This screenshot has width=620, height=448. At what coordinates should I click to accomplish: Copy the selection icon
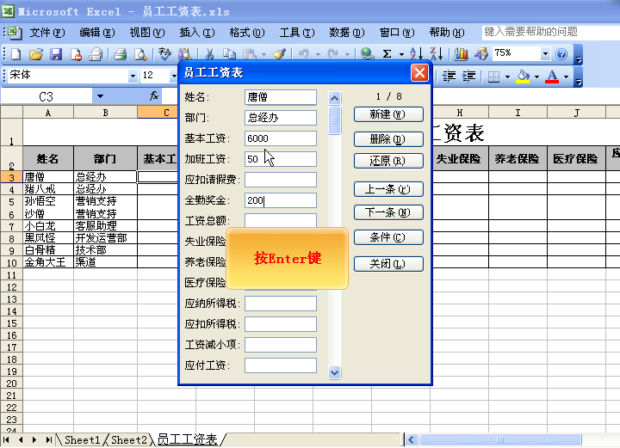click(229, 54)
